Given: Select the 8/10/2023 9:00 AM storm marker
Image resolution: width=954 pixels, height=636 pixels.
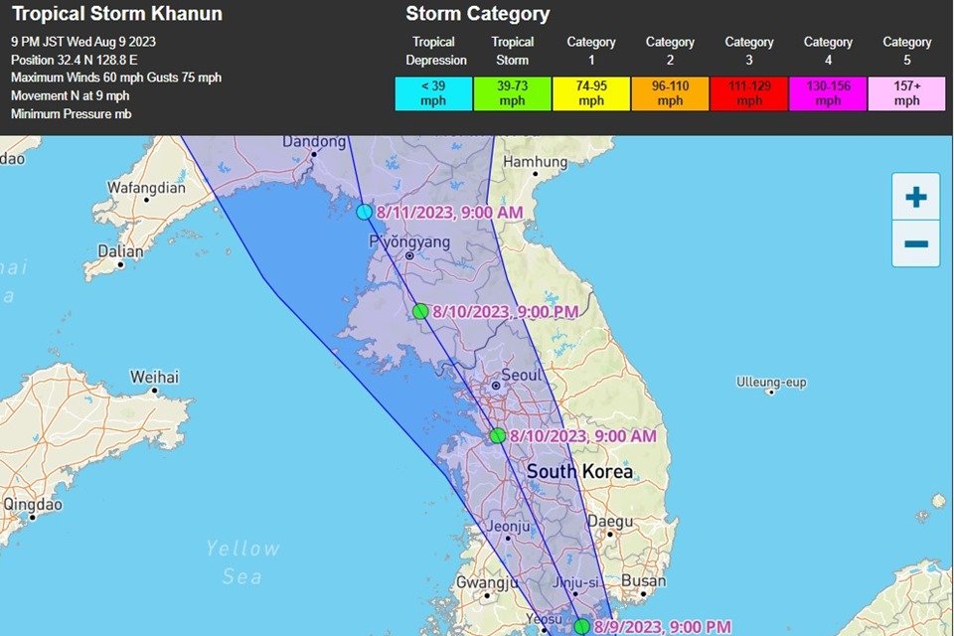Looking at the screenshot, I should (498, 435).
